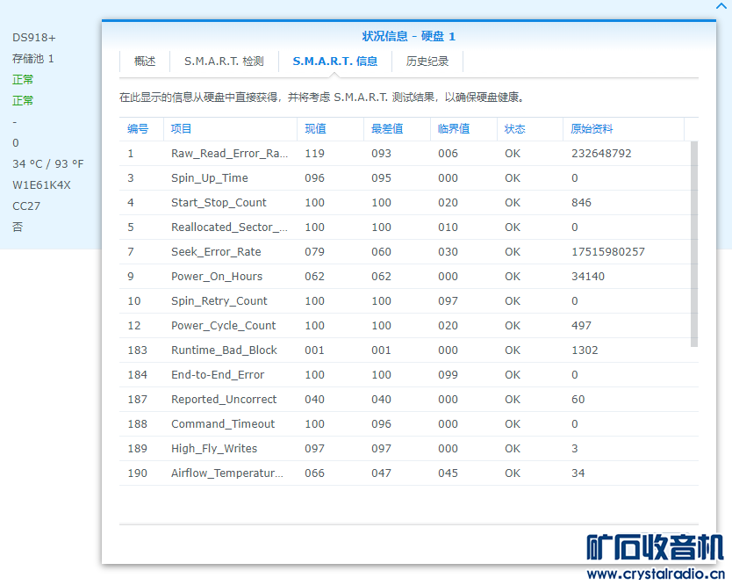Sort by the 原始资料 column header
Image resolution: width=732 pixels, height=585 pixels.
[x=623, y=129]
